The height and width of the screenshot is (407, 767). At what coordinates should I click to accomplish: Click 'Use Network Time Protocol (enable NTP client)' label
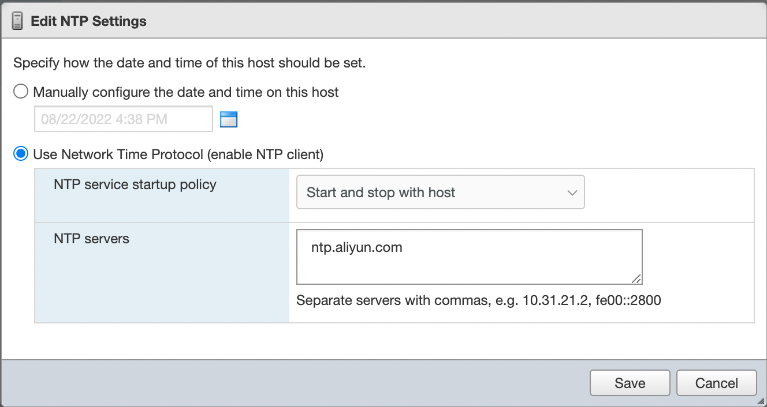coord(178,154)
